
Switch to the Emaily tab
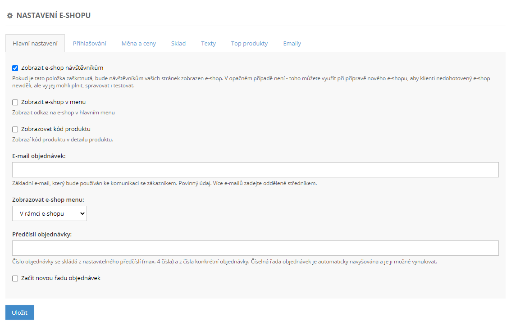point(292,43)
